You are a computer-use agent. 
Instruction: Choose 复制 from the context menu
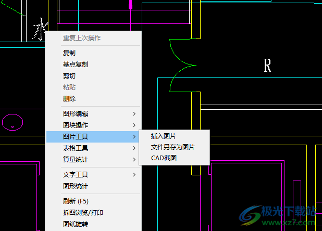click(93, 53)
